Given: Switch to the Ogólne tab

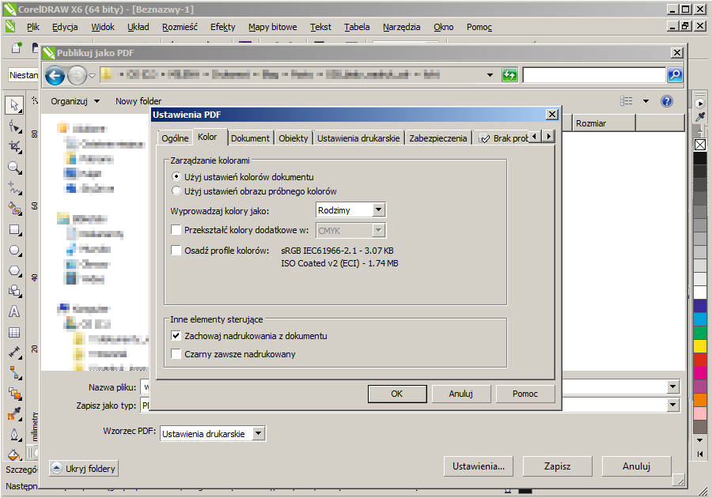Looking at the screenshot, I should [x=175, y=138].
